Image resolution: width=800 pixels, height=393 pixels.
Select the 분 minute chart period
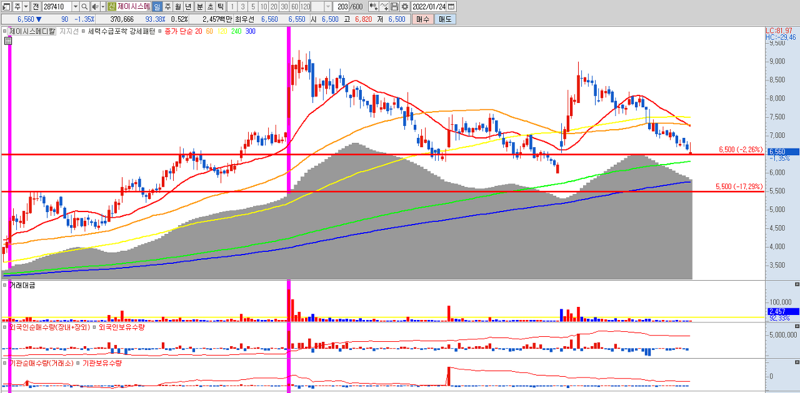click(200, 7)
